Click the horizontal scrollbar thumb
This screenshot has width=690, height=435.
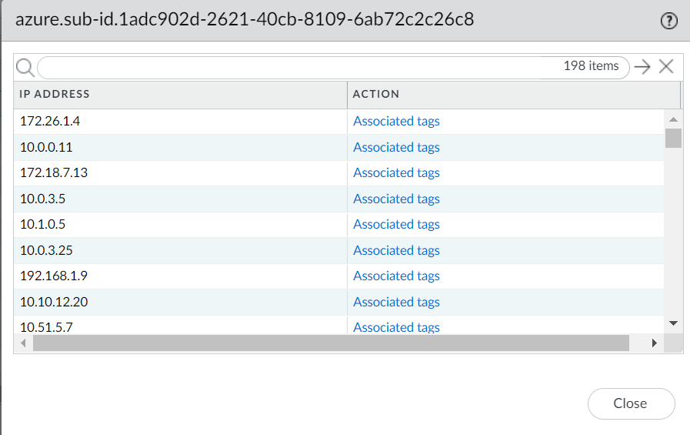[x=331, y=343]
